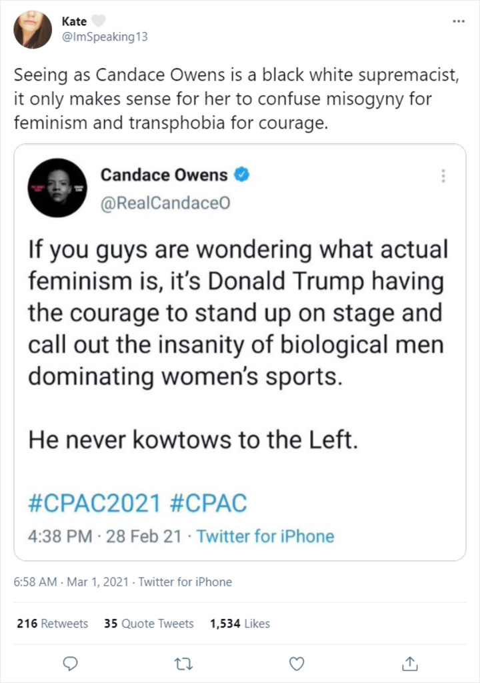Viewport: 480px width, 683px height.
Task: Open the three-dot more options menu
Action: point(458,21)
